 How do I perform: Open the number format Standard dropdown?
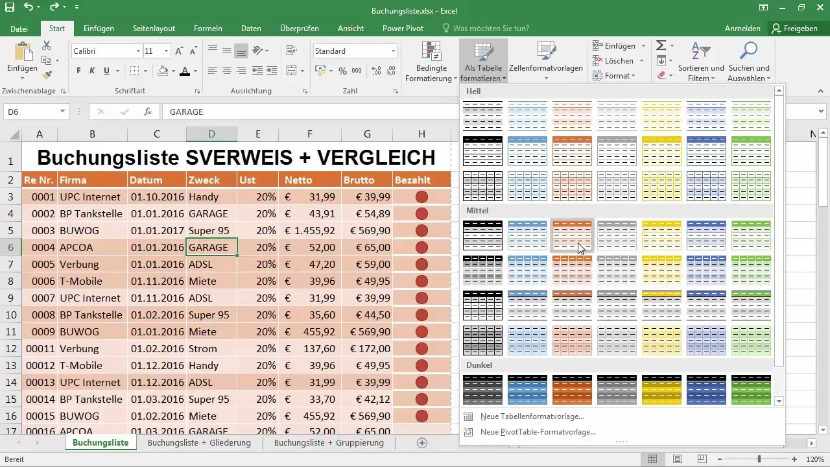tap(394, 51)
